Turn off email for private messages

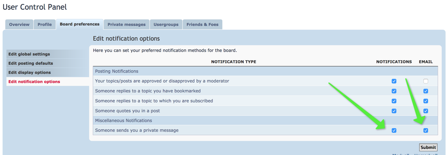425,131
